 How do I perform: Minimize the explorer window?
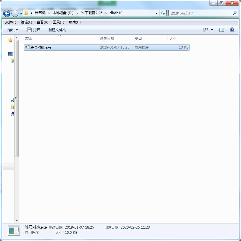point(214,3)
